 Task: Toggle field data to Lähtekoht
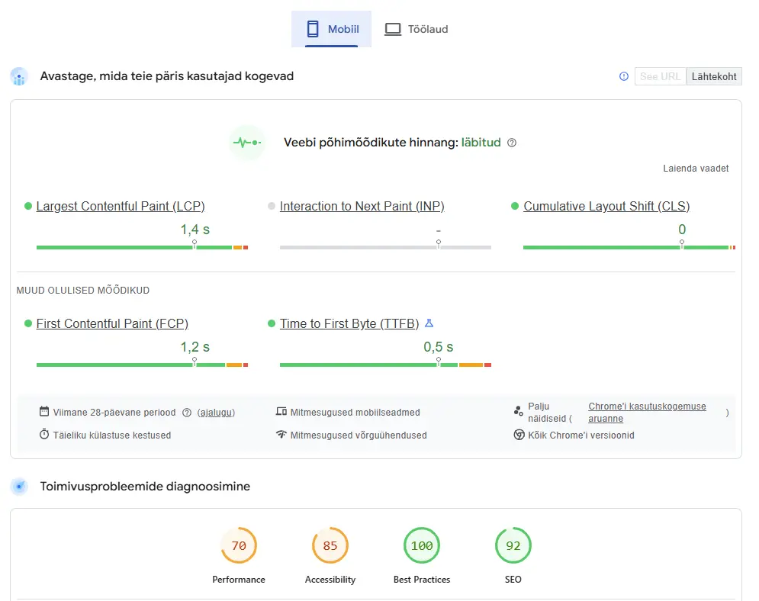[714, 76]
